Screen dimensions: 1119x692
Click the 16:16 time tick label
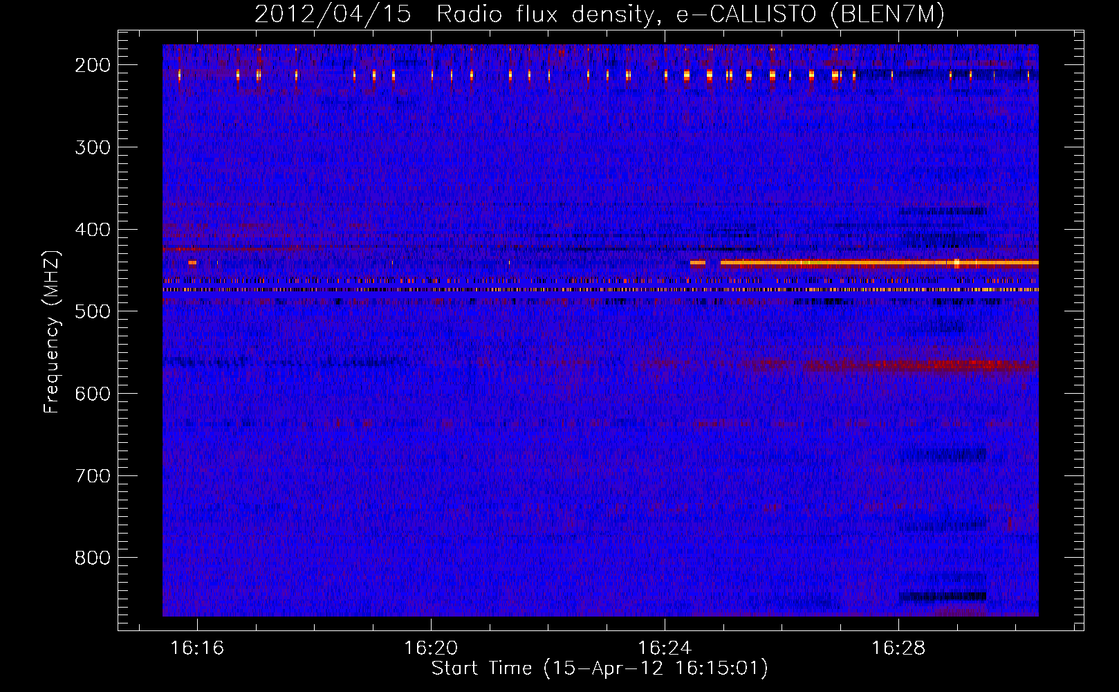[x=197, y=648]
